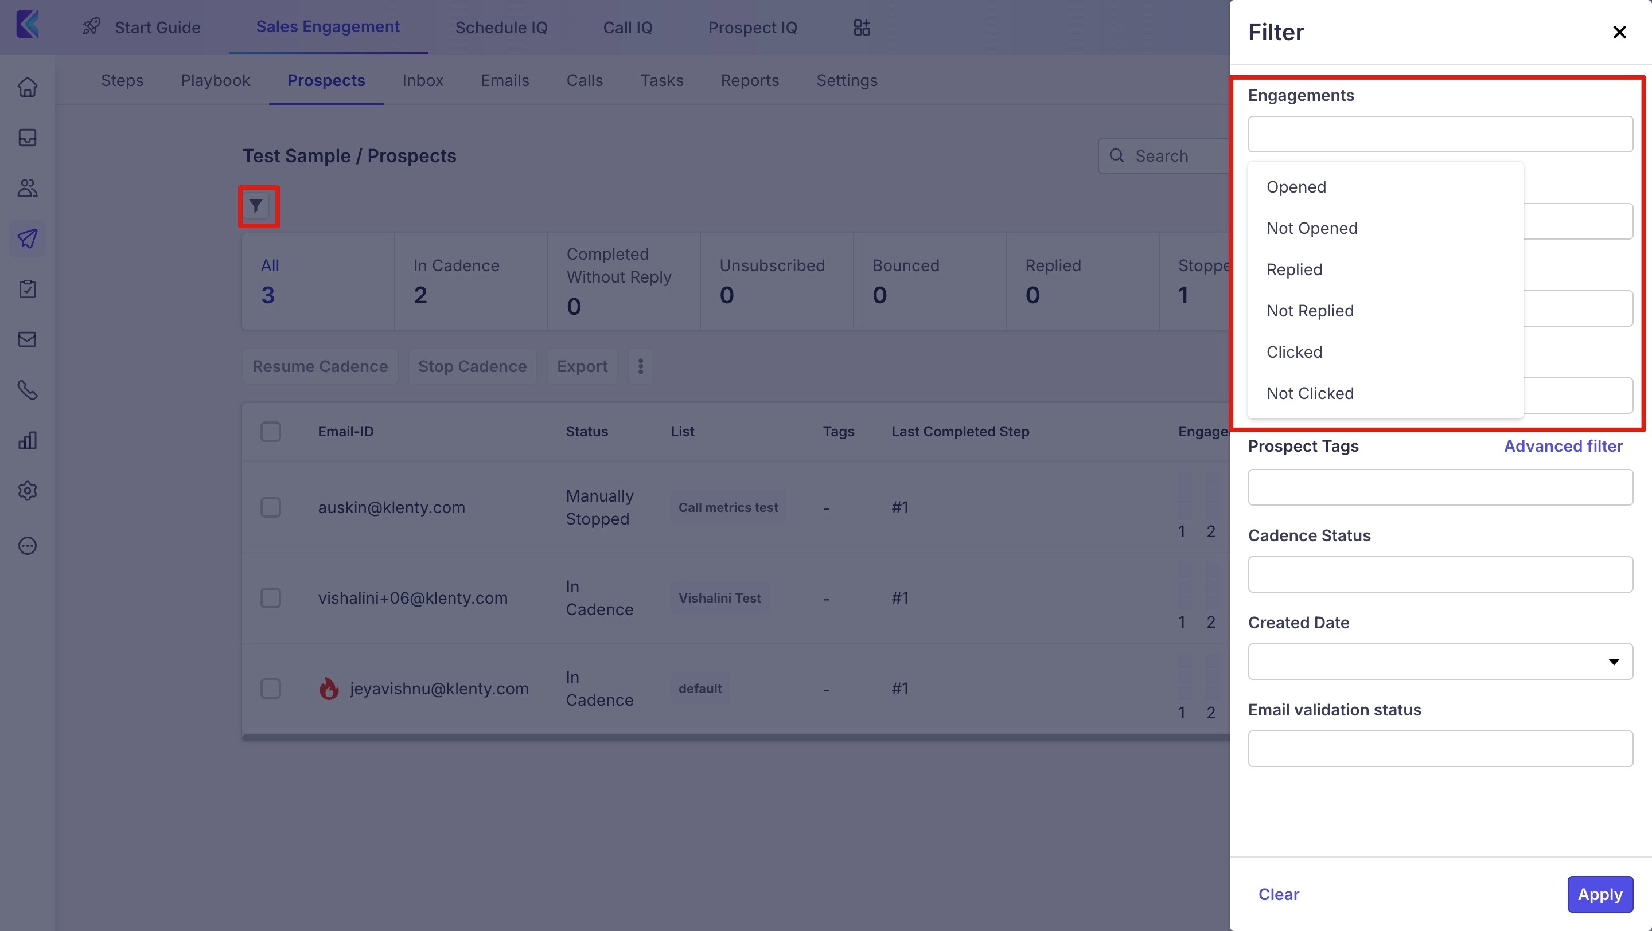Check the box for auskin@klenty.com
Viewport: 1652px width, 931px height.
[271, 507]
